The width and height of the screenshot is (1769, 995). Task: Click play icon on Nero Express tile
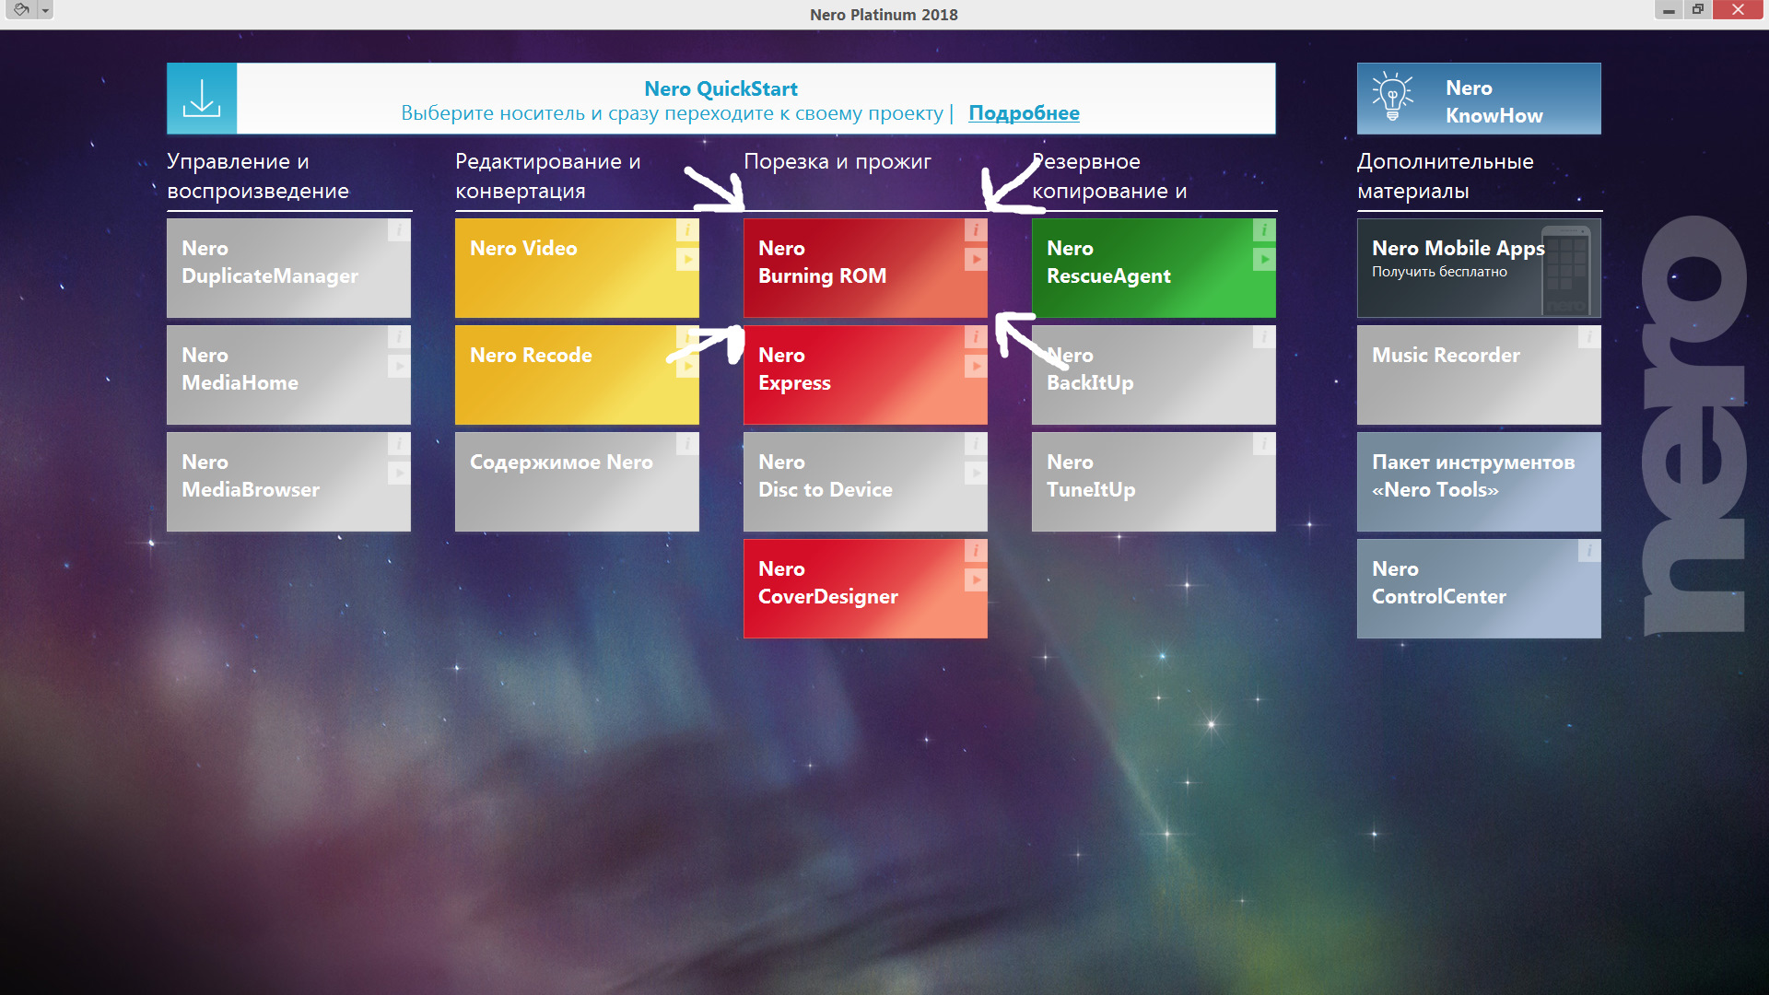[x=976, y=367]
